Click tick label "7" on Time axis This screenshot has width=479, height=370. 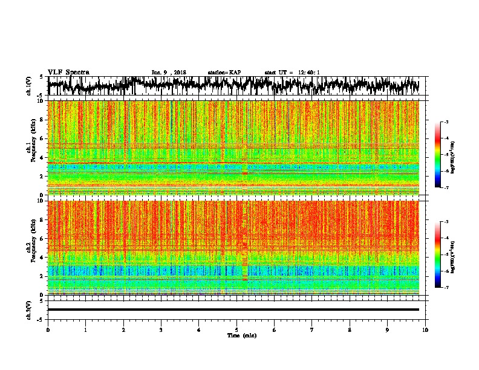tap(312, 330)
